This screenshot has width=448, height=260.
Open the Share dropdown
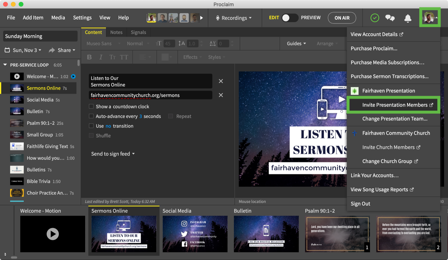[x=66, y=50]
